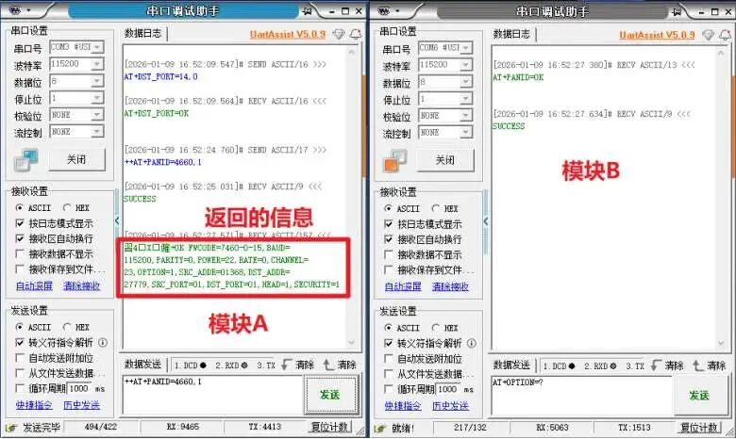Click the 清除 up-arrow icon in right send bar

click(x=698, y=366)
